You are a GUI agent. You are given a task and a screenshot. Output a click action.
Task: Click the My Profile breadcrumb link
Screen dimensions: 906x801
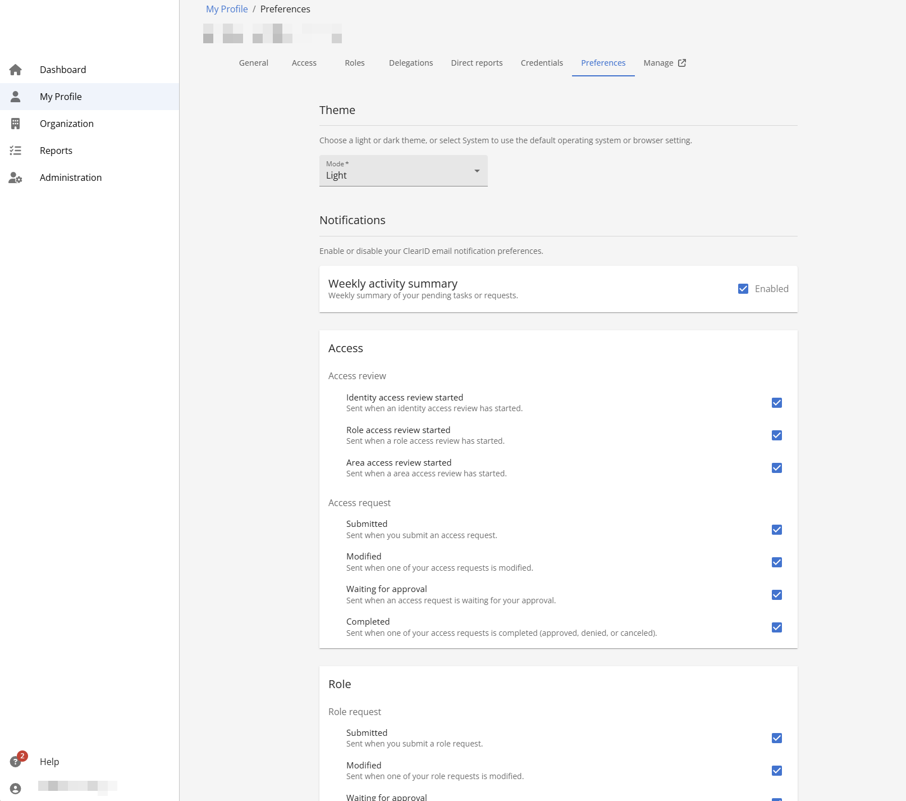coord(227,9)
